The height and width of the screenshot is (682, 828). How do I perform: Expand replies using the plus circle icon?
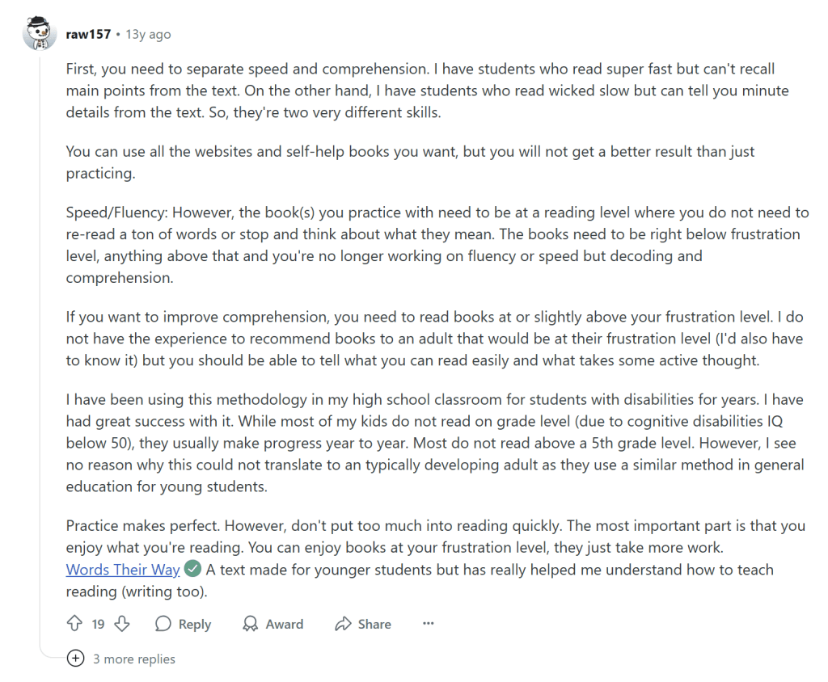tap(75, 659)
